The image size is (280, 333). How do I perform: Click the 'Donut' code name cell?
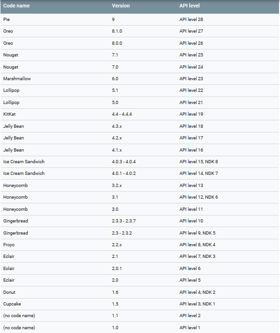coord(9,292)
